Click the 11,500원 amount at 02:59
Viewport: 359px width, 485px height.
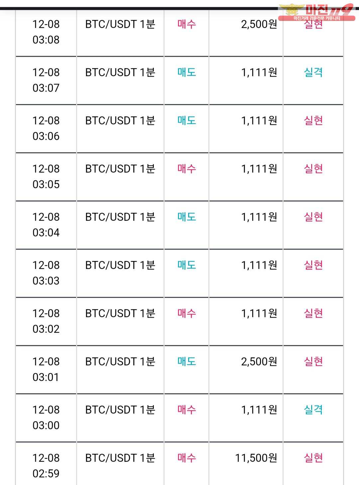(x=256, y=458)
